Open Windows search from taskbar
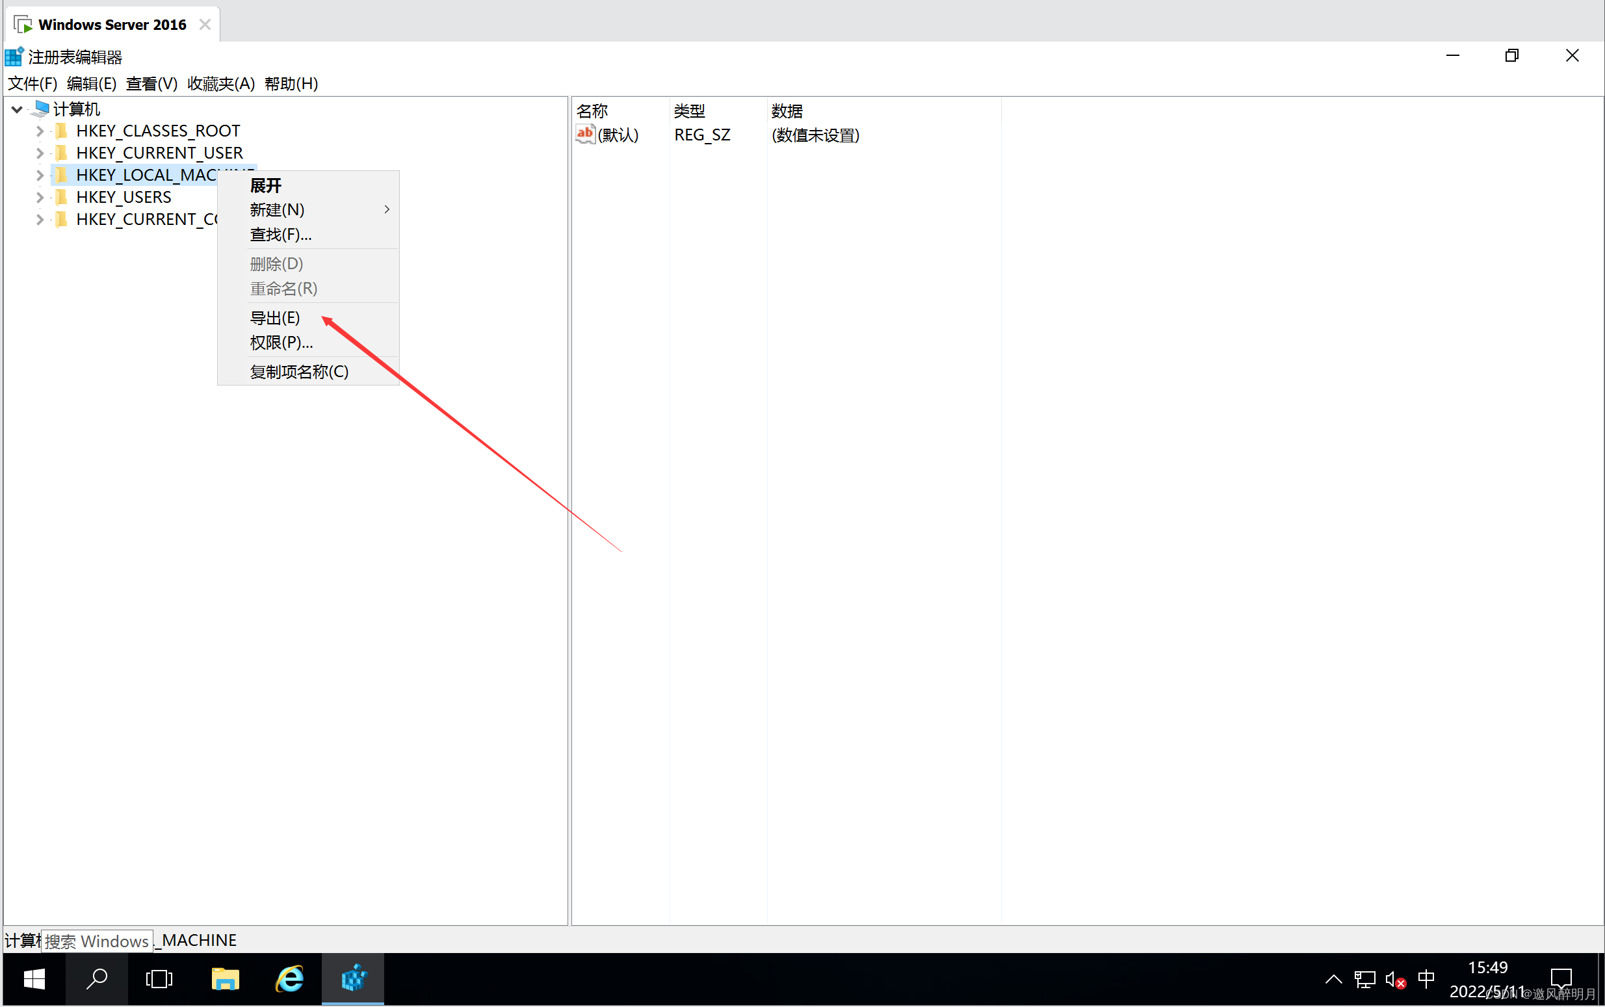Viewport: 1605px width, 1007px height. pos(98,979)
